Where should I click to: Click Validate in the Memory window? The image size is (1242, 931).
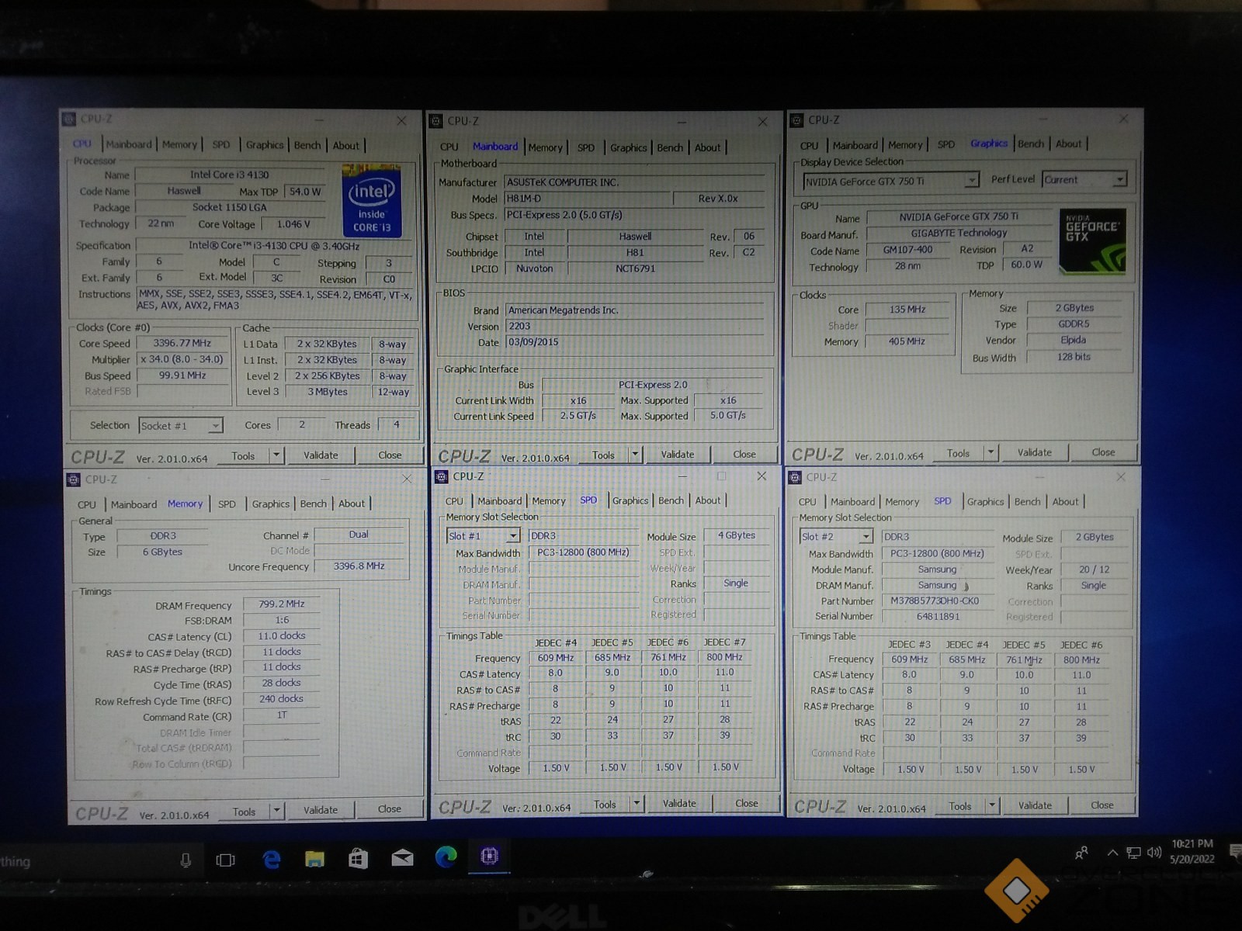(321, 810)
